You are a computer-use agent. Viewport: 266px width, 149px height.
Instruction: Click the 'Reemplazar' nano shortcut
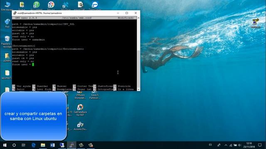(63, 89)
